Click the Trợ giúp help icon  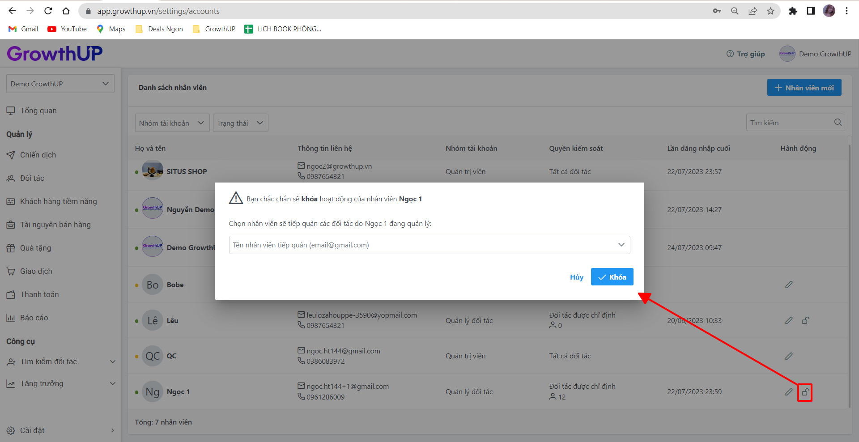(x=730, y=54)
